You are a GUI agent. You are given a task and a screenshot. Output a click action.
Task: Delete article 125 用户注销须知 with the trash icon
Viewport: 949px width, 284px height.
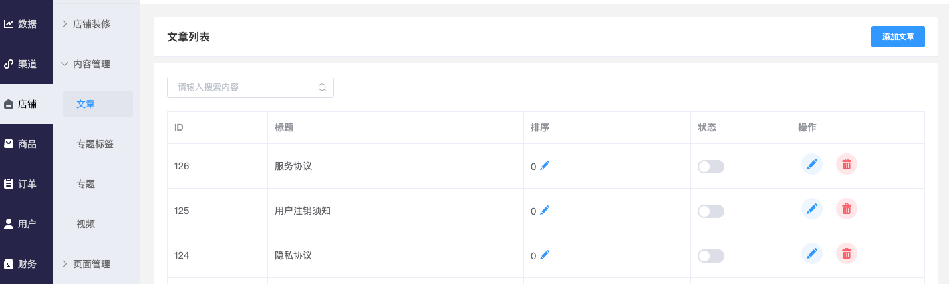(847, 209)
